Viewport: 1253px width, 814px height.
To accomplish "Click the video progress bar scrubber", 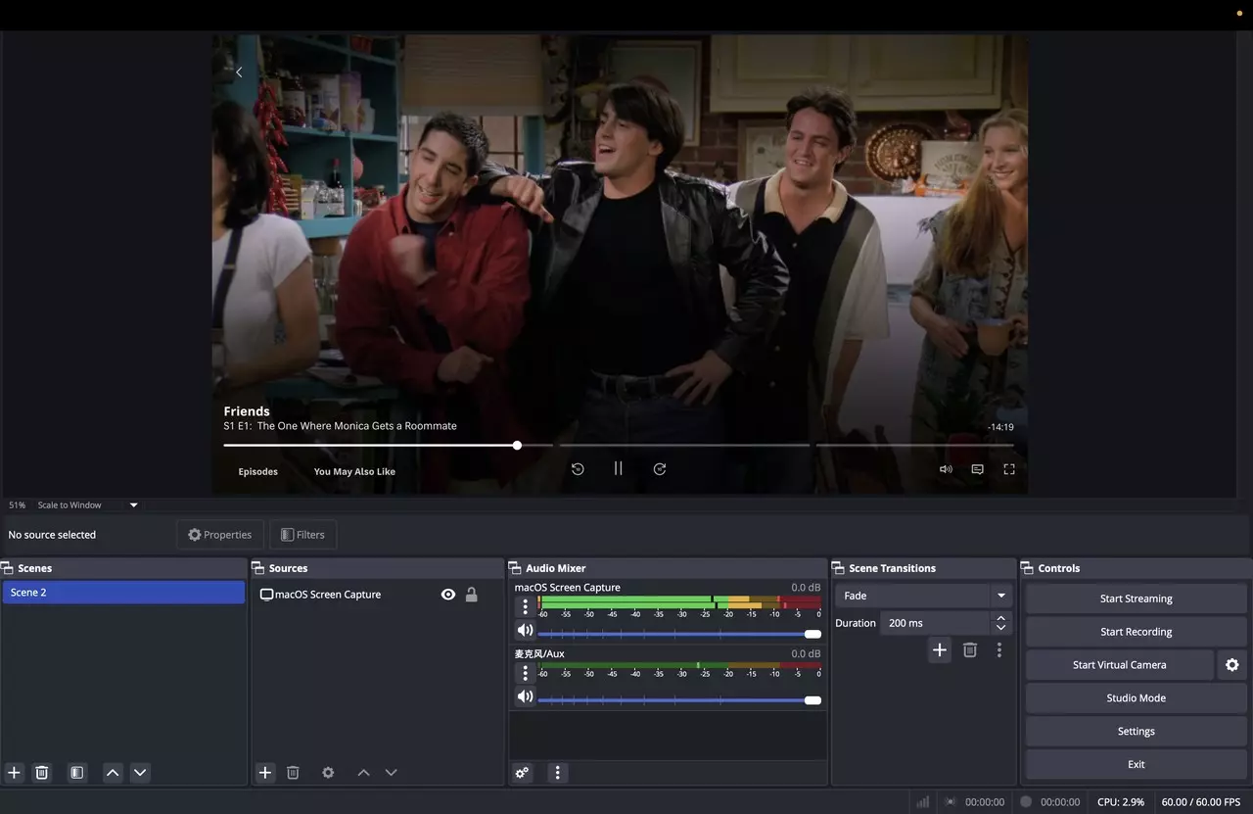I will point(517,445).
